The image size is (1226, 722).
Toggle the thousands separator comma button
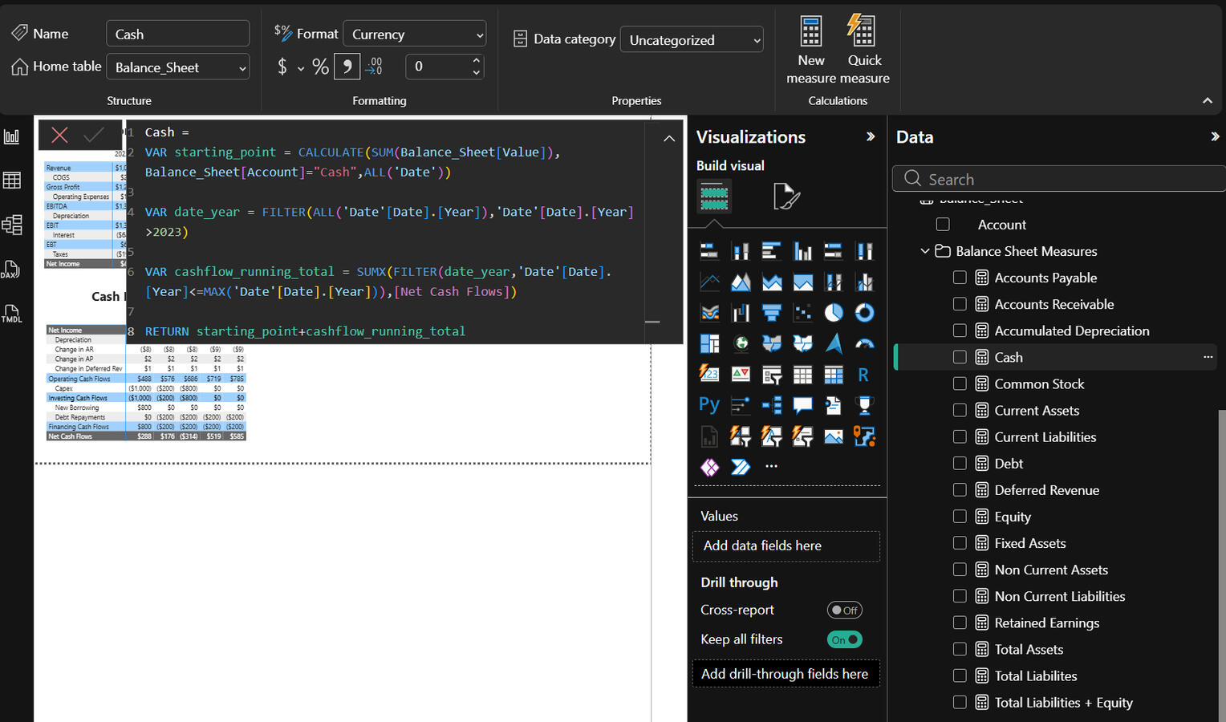[x=347, y=67]
